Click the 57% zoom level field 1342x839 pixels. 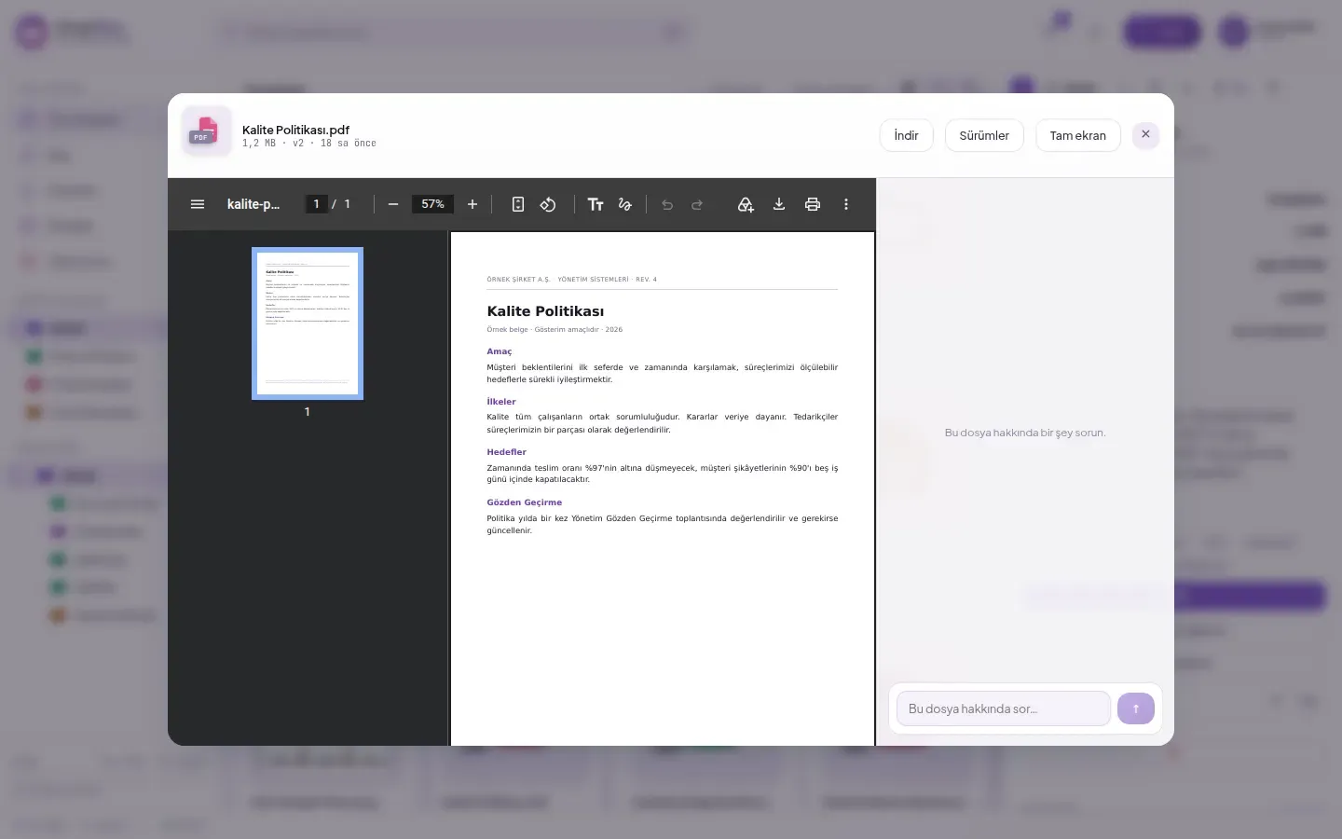coord(433,204)
